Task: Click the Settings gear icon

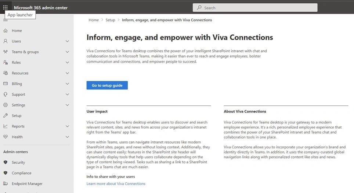Action: [x=6, y=105]
